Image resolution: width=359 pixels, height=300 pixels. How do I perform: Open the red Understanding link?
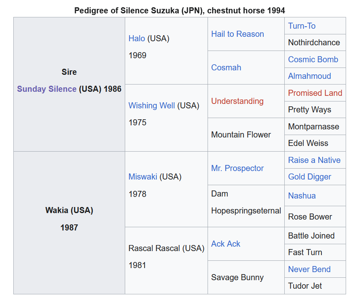[x=237, y=101]
